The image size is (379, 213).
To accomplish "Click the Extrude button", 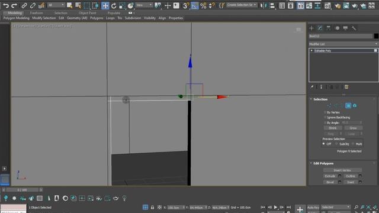I will 330,176.
